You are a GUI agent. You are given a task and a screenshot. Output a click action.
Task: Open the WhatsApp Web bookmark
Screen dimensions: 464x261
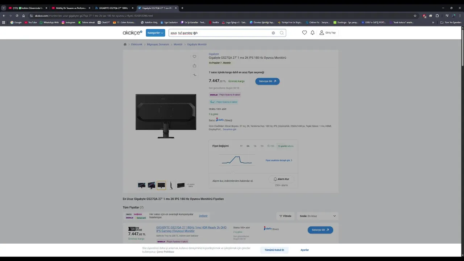click(49, 22)
